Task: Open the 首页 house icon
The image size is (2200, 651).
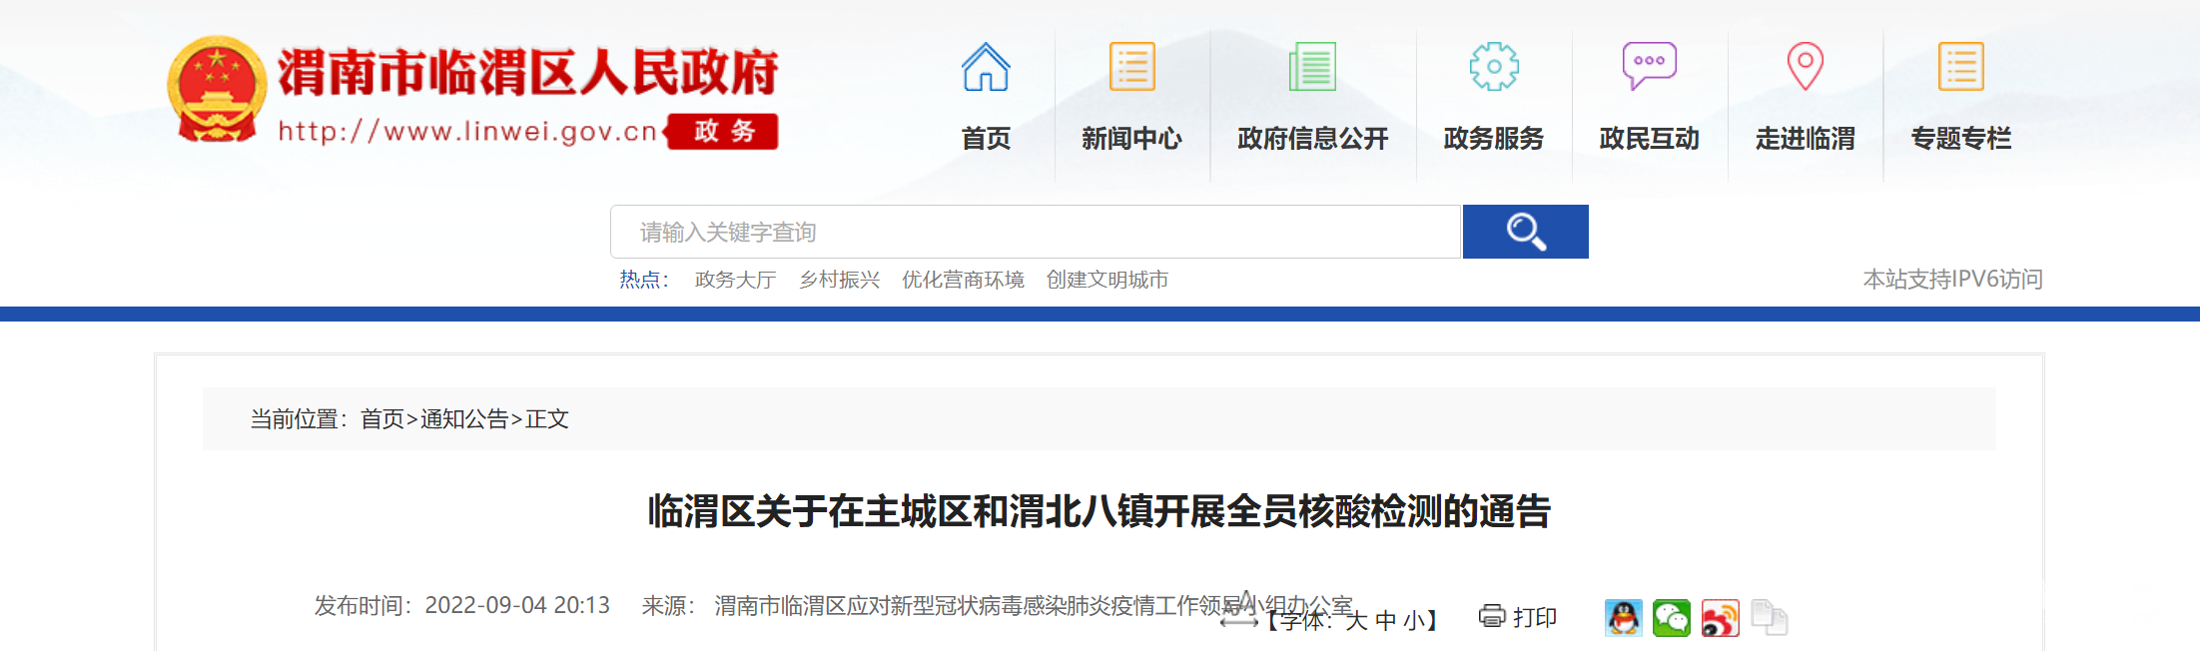Action: tap(986, 67)
